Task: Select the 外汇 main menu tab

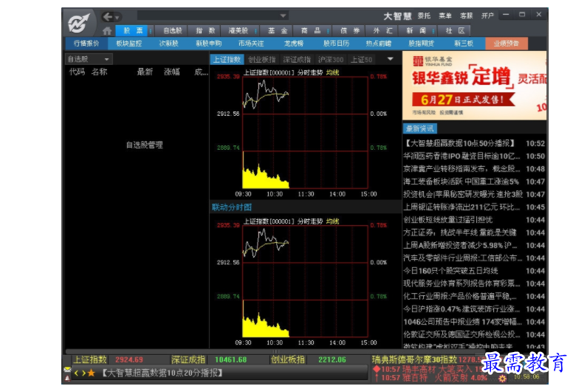Action: pyautogui.click(x=383, y=31)
